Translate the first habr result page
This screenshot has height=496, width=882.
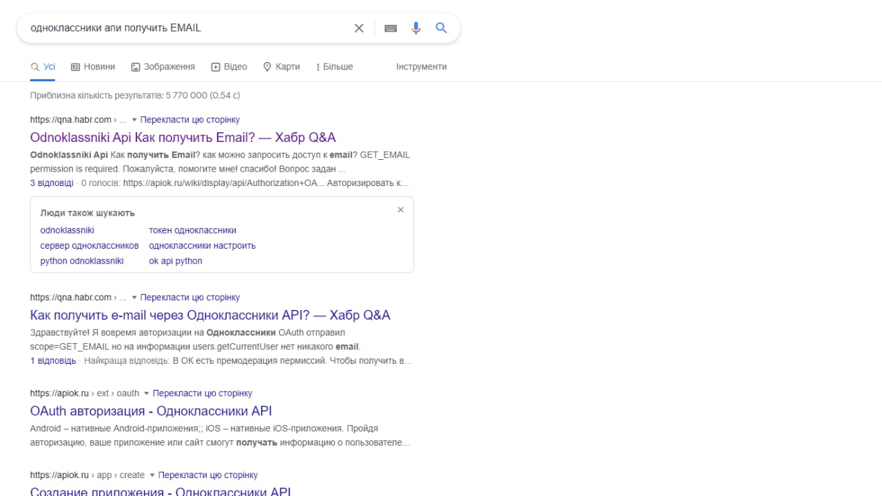190,120
